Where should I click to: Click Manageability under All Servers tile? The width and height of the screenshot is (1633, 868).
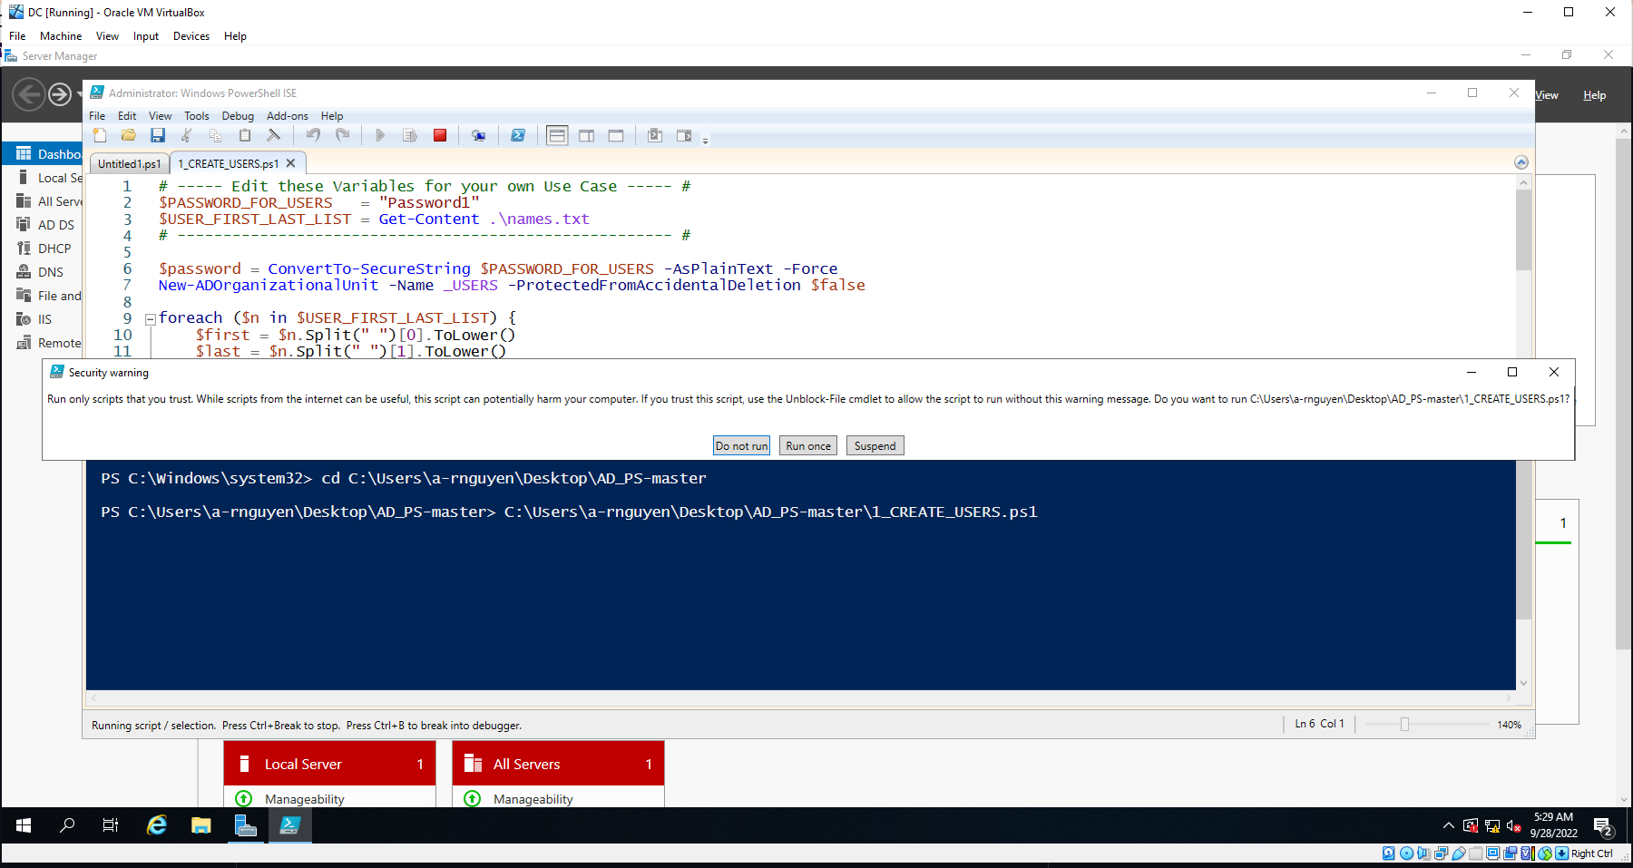533,799
